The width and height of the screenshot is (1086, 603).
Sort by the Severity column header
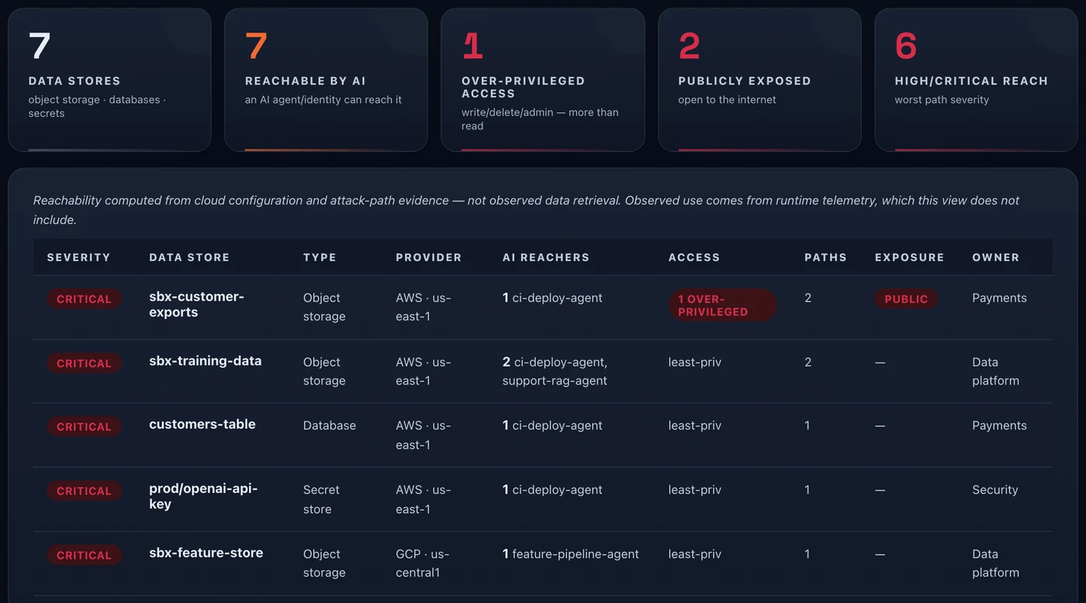[x=78, y=257]
